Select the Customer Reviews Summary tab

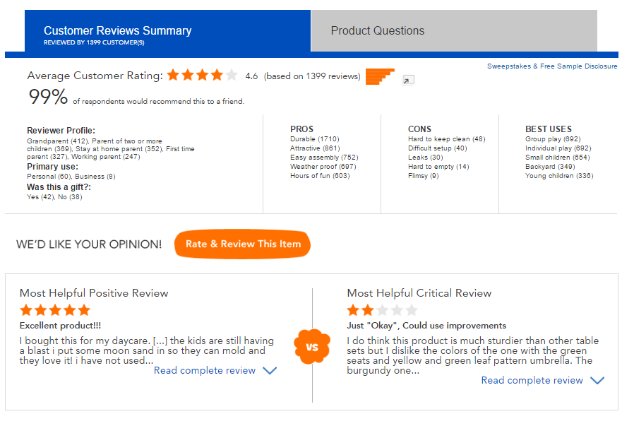(x=118, y=31)
